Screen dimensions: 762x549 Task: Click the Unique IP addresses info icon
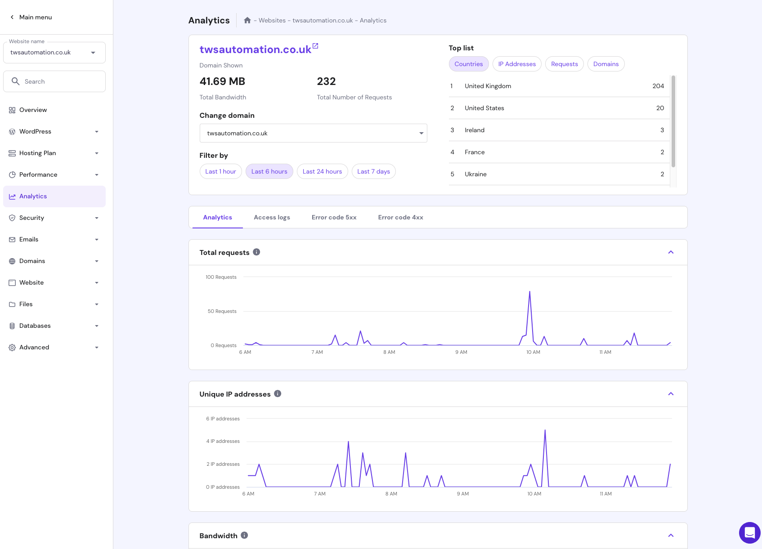[x=278, y=393]
